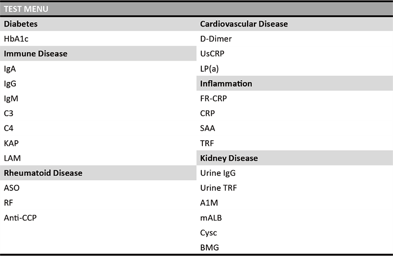The image size is (393, 256).
Task: Select the Immune Disease category heading
Action: 35,53
